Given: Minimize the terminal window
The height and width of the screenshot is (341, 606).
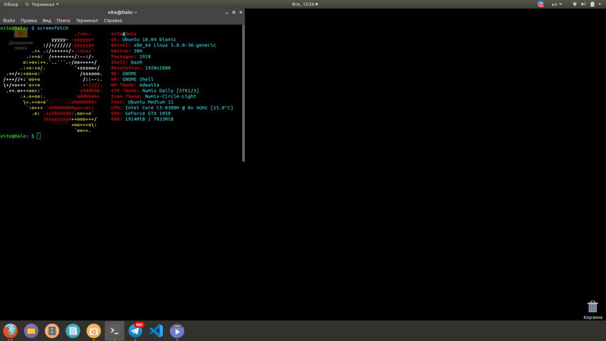Looking at the screenshot, I should pyautogui.click(x=227, y=12).
